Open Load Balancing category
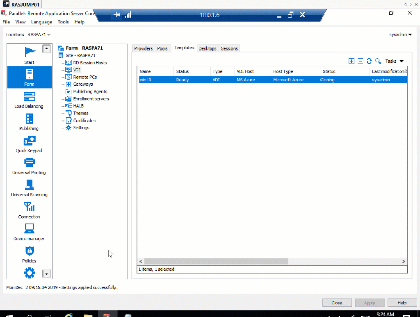 [x=29, y=100]
